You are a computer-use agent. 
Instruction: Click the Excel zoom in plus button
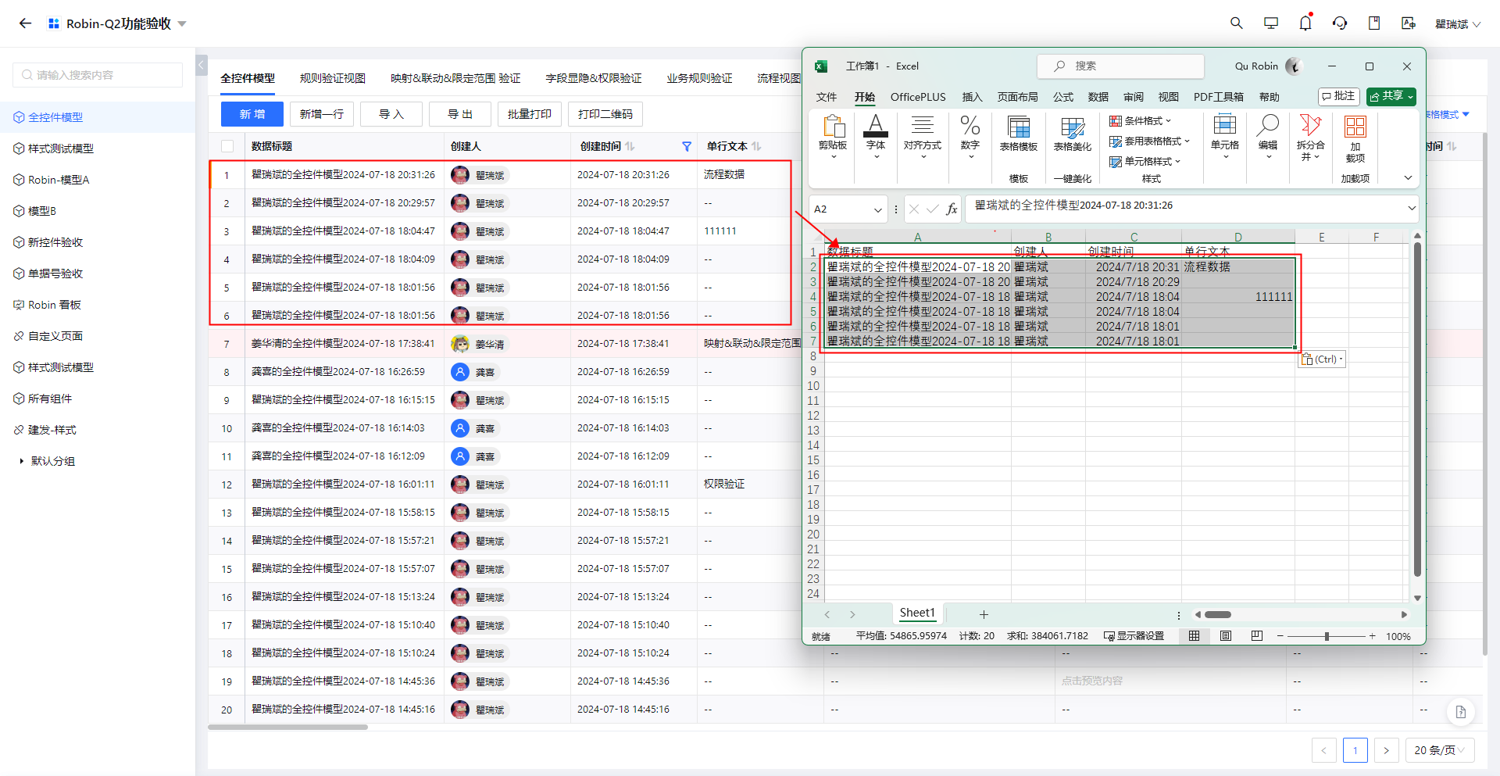(1372, 636)
